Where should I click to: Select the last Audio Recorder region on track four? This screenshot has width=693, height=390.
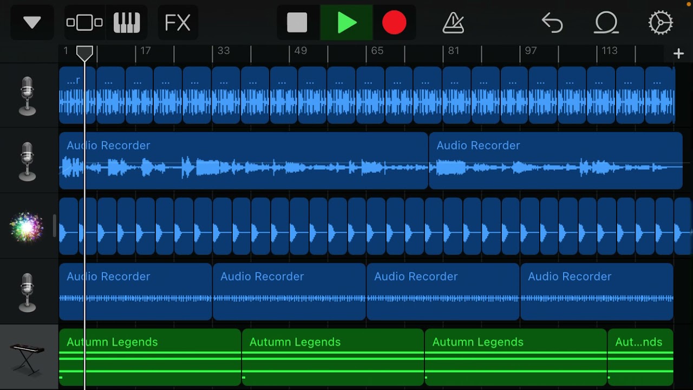597,291
